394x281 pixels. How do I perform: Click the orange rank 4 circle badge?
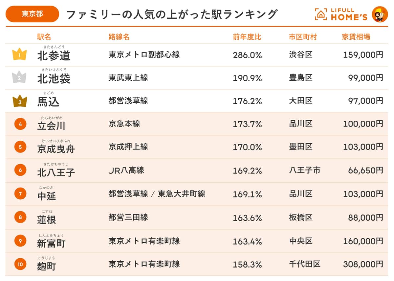click(x=20, y=124)
